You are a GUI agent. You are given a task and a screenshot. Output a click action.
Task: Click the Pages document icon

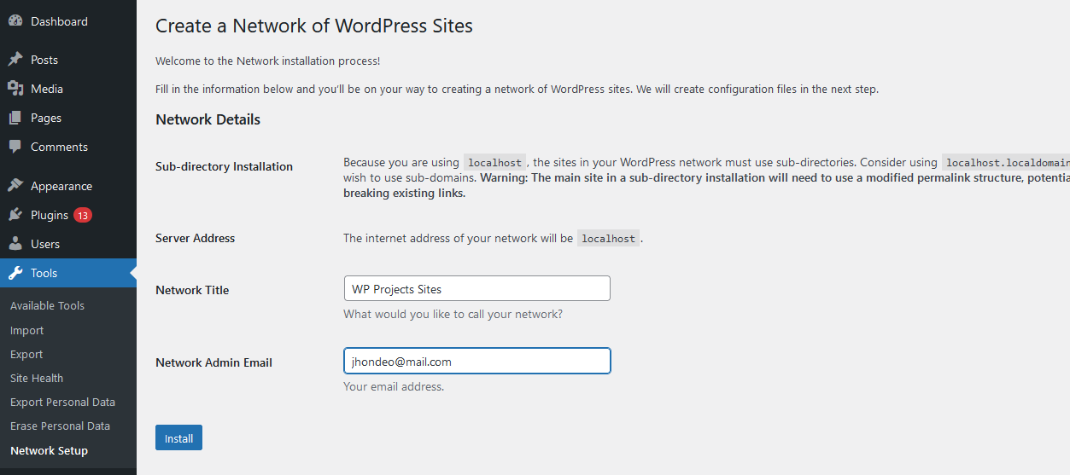point(15,118)
